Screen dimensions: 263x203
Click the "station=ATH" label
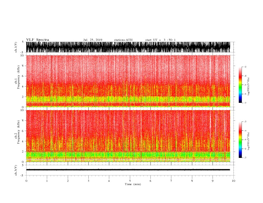coord(123,40)
